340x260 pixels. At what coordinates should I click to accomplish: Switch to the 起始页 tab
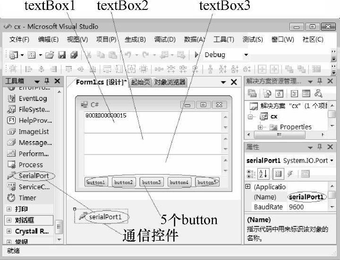coord(141,82)
